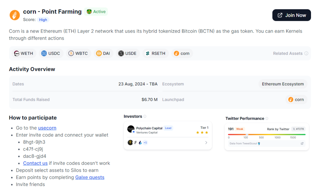The image size is (320, 196).
Task: Open the Ethereum Ecosystem tag
Action: pos(283,84)
